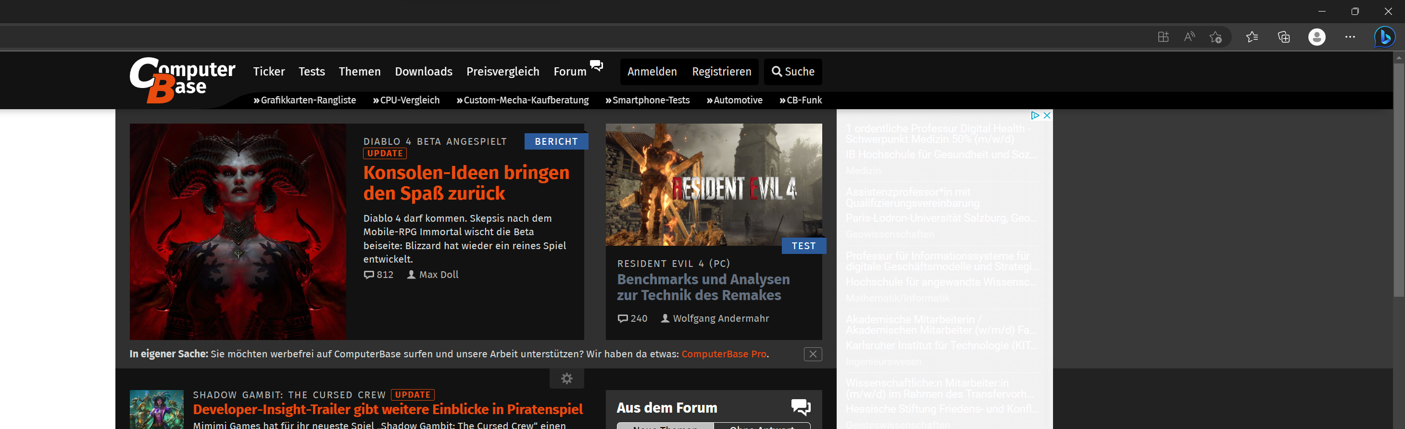The width and height of the screenshot is (1405, 429).
Task: Activate Read Aloud icon in toolbar
Action: (x=1190, y=37)
